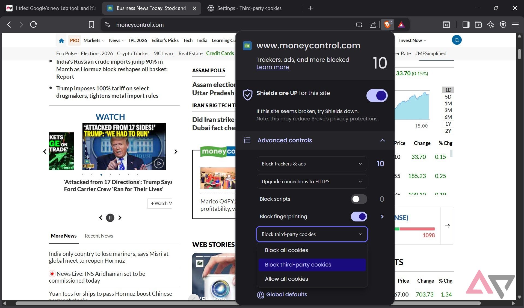The height and width of the screenshot is (308, 524).
Task: Pause the WATCH video carousel
Action: (110, 218)
